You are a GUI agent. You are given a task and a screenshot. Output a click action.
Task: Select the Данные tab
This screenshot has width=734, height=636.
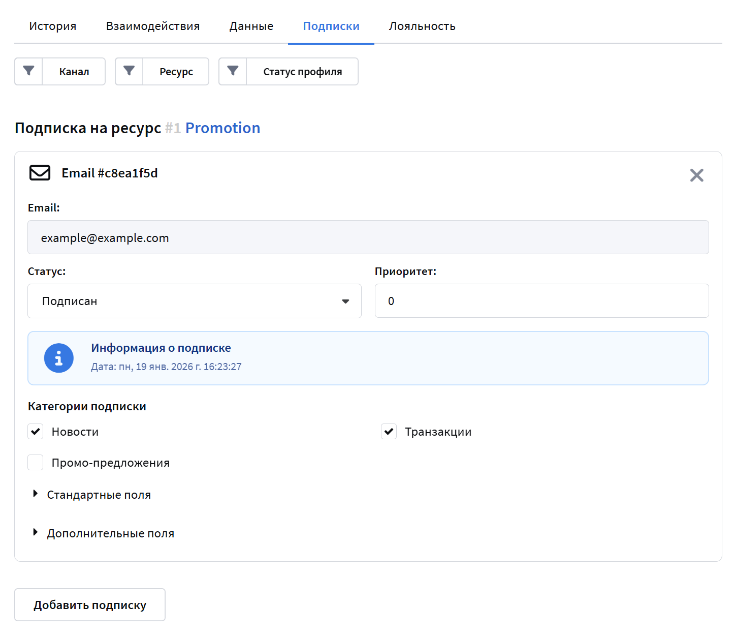(251, 26)
